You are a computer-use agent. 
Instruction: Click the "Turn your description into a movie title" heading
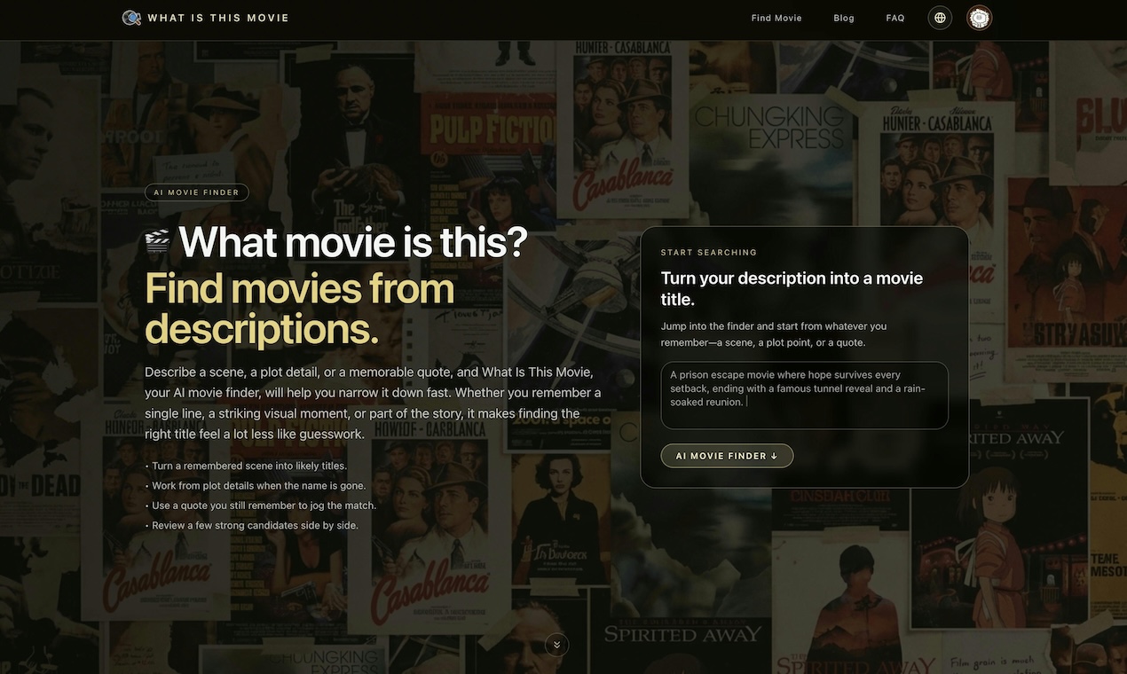[792, 289]
